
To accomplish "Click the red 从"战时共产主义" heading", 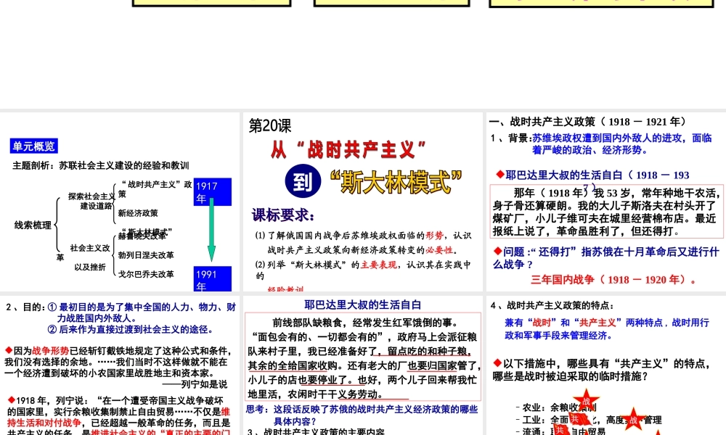I will (x=348, y=150).
